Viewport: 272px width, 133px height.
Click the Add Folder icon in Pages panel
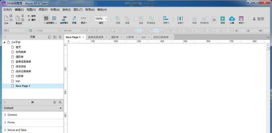pos(55,37)
